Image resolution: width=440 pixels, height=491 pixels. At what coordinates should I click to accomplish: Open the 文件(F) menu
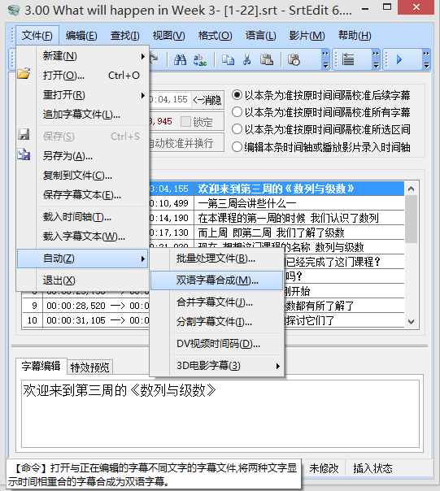point(37,36)
